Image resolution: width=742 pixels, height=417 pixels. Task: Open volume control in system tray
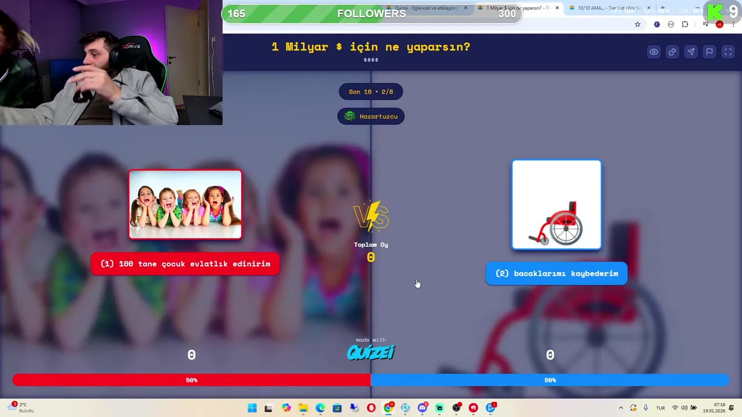coord(684,408)
